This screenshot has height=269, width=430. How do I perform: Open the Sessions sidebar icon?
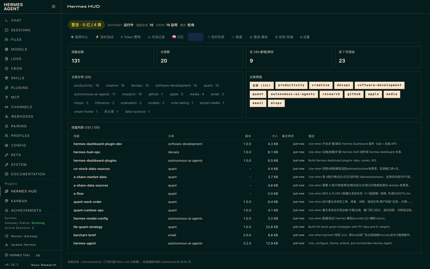coord(7,30)
